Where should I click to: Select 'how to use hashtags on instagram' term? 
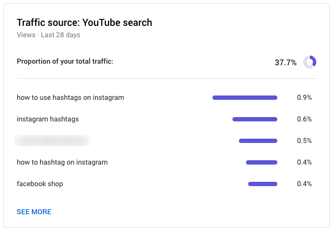[x=70, y=98]
